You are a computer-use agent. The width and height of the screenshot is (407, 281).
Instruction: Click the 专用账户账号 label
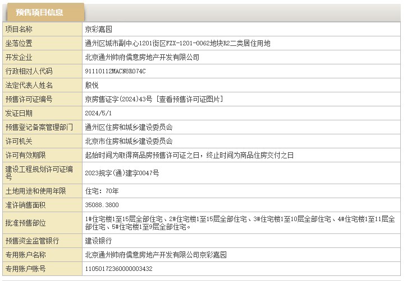[25, 269]
